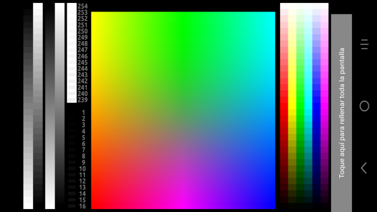Screen dimensions: 377x212
Task: Select the saturated swatch in the green shade column
Action: pyautogui.click(x=300, y=106)
